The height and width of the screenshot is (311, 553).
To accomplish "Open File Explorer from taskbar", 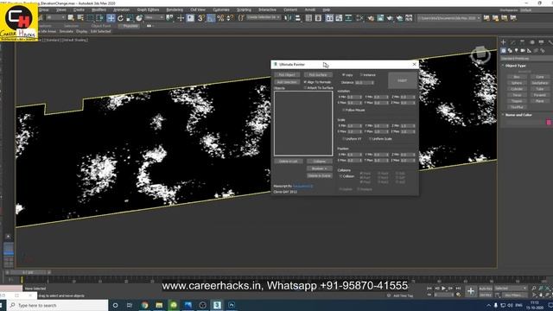I will pos(159,305).
